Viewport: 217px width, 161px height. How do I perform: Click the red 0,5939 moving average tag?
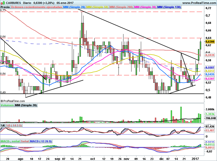[x=210, y=55]
